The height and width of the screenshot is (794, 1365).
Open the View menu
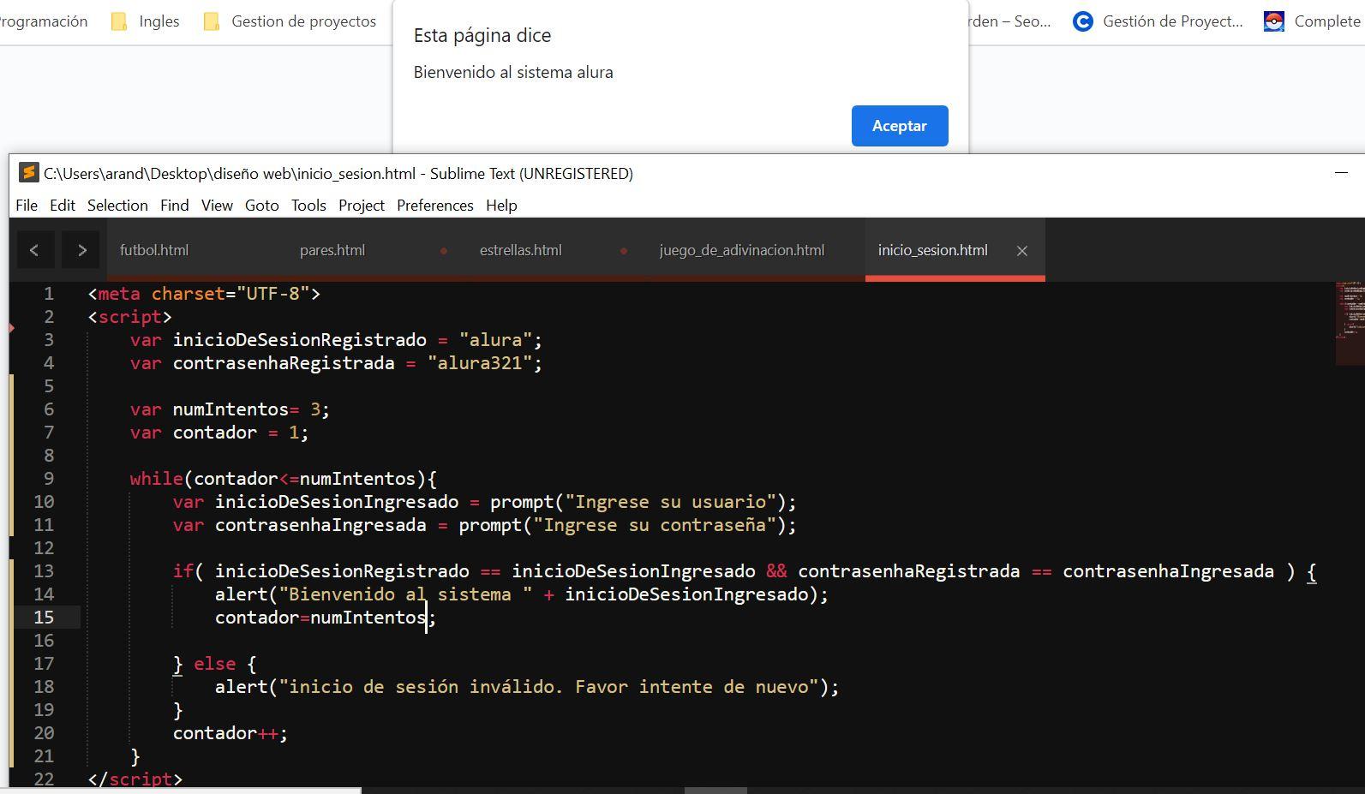[x=217, y=206]
